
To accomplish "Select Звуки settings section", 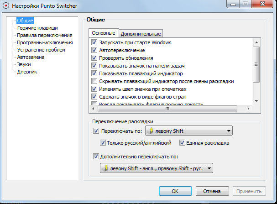I will (24, 64).
